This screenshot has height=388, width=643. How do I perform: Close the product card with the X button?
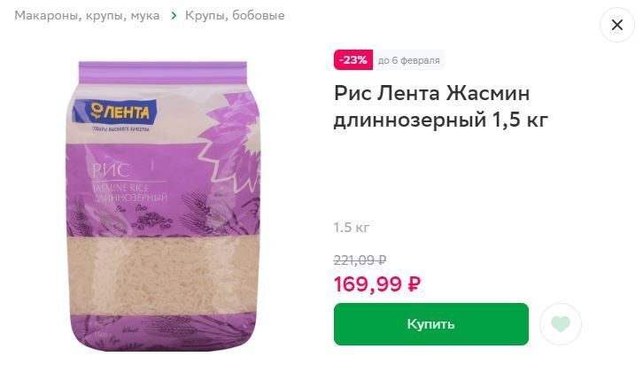pos(616,25)
